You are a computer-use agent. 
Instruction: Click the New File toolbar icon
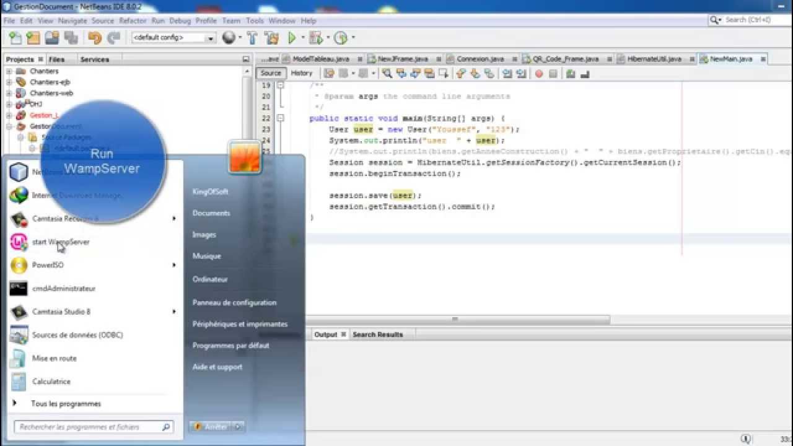[x=15, y=38]
